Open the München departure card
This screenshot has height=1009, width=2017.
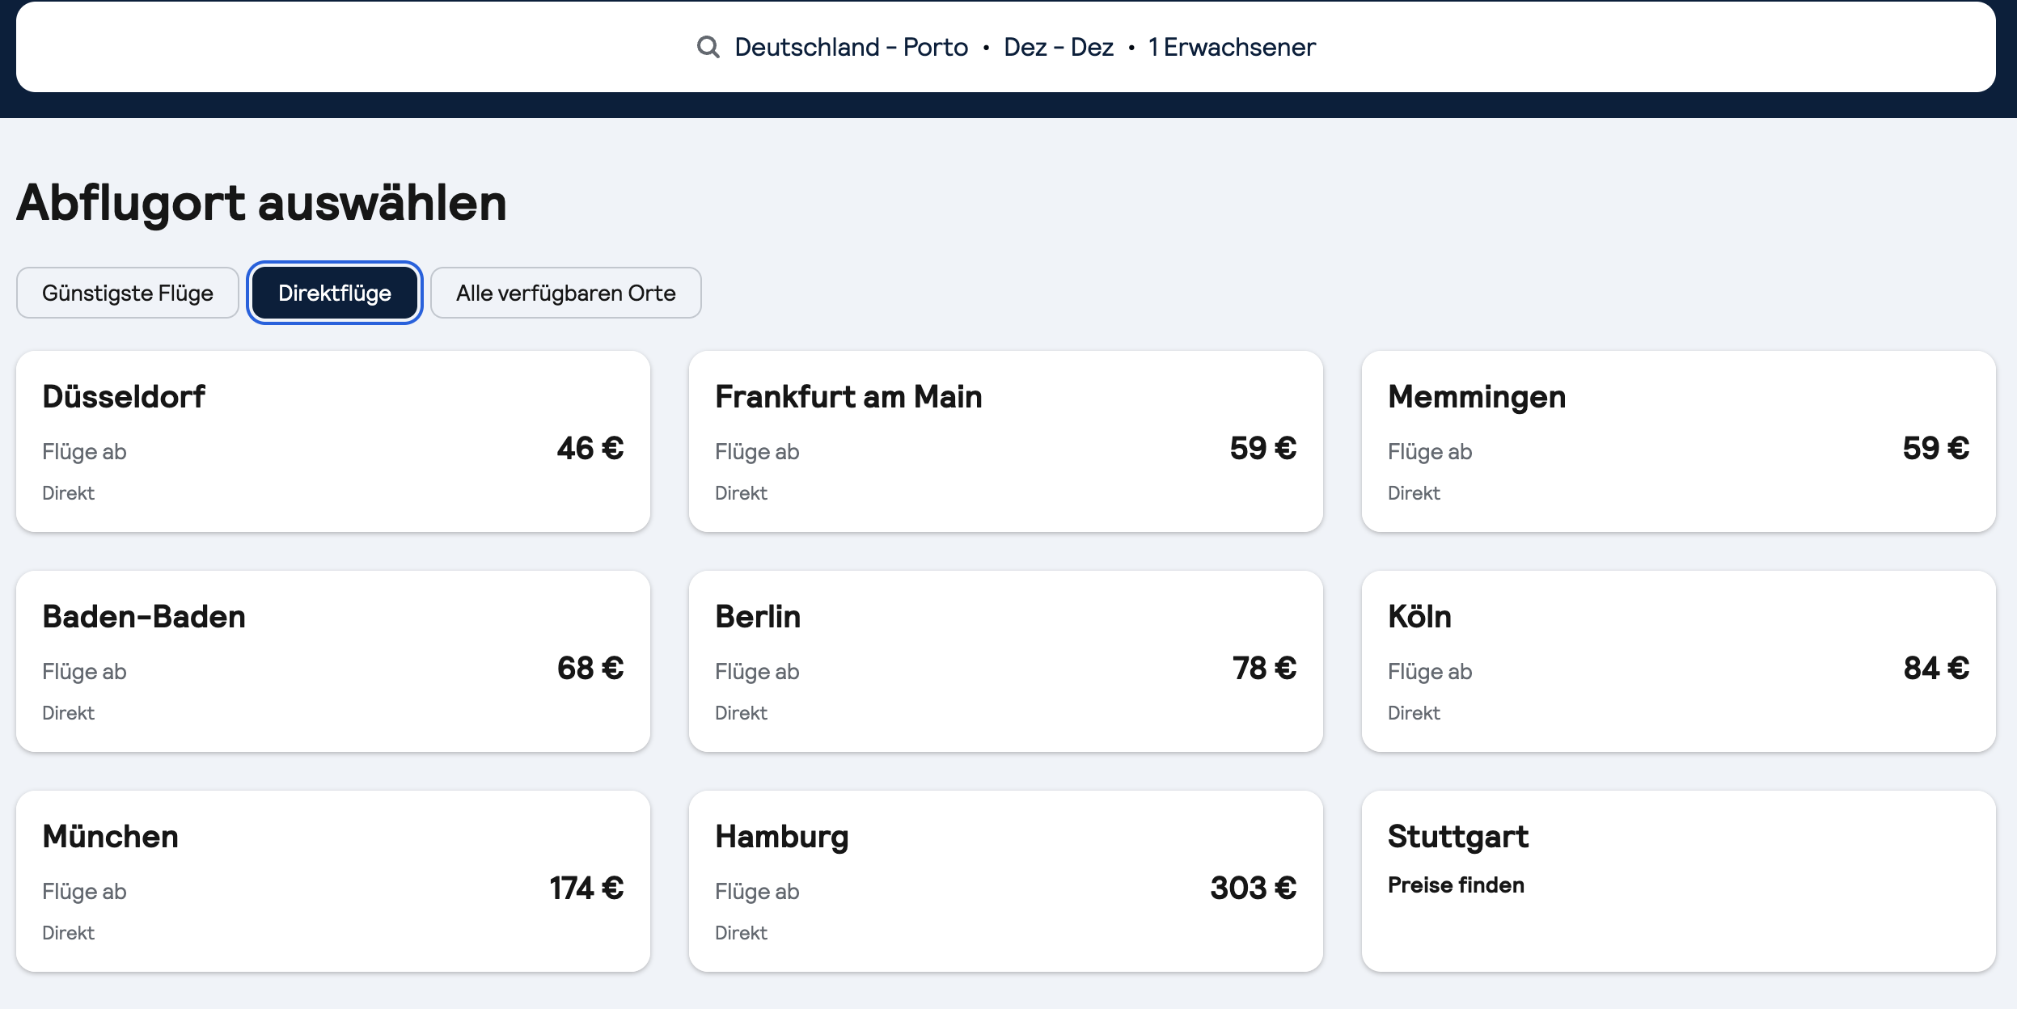click(332, 881)
